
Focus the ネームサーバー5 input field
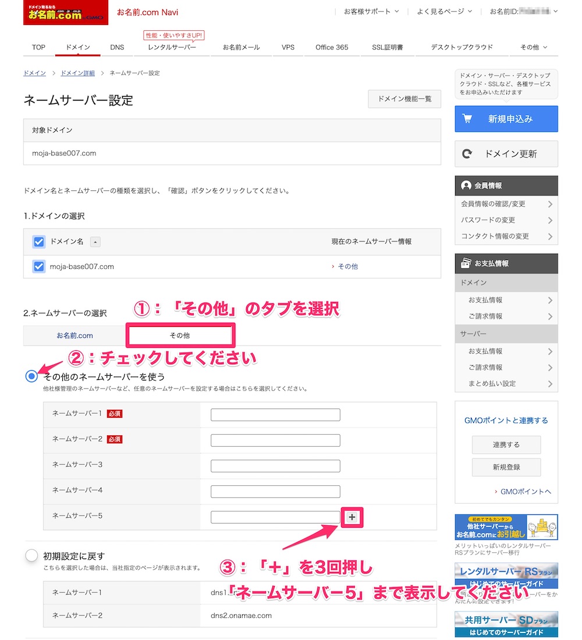[275, 517]
